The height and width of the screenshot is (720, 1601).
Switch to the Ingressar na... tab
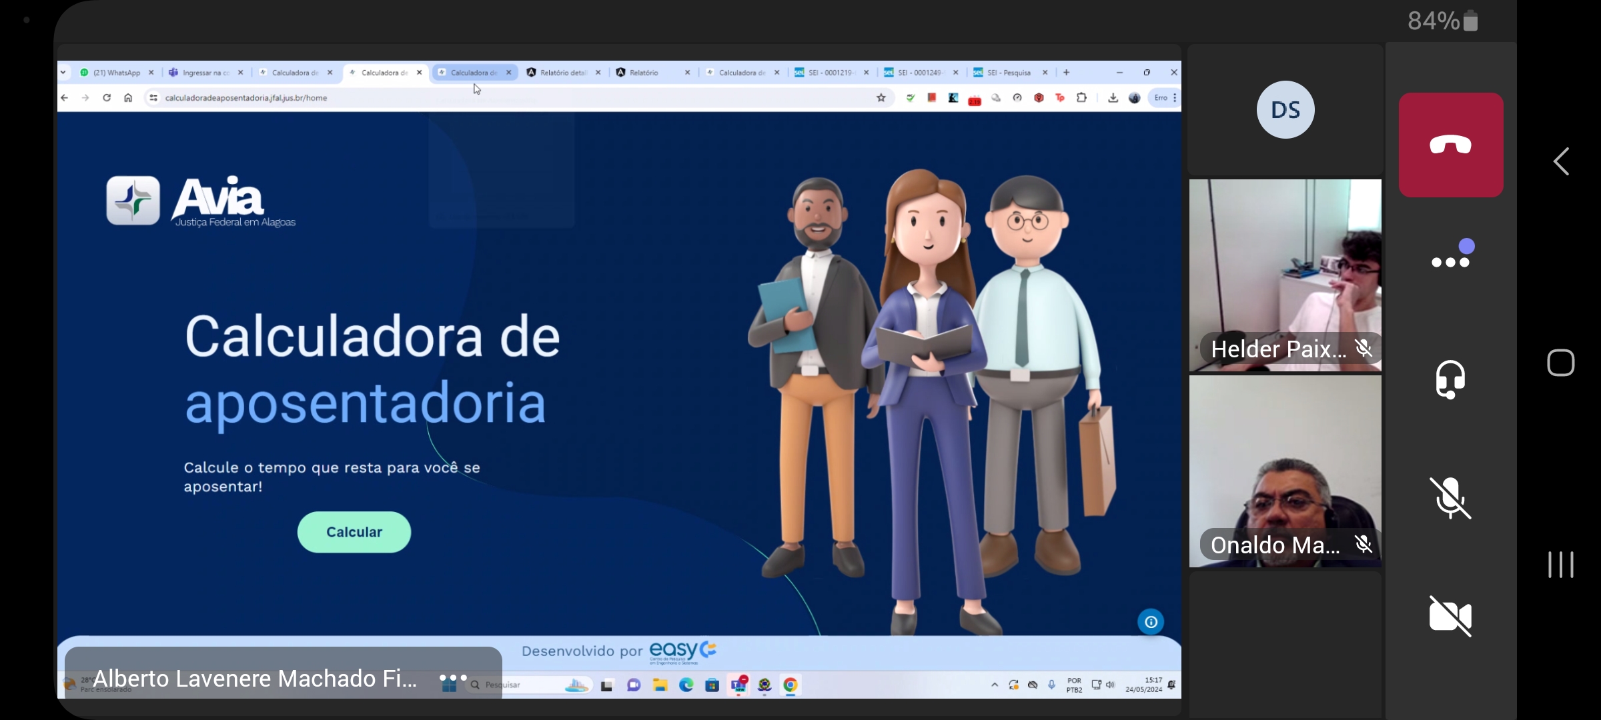point(205,73)
